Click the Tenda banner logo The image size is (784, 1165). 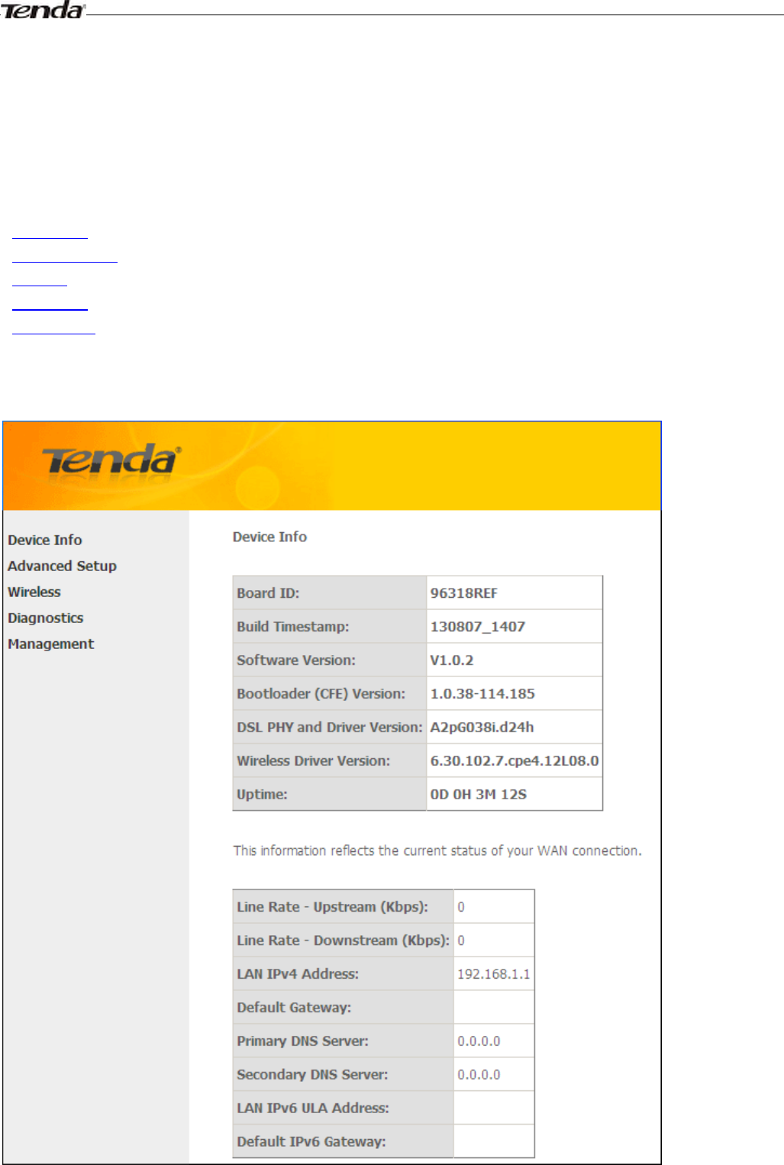(x=111, y=461)
